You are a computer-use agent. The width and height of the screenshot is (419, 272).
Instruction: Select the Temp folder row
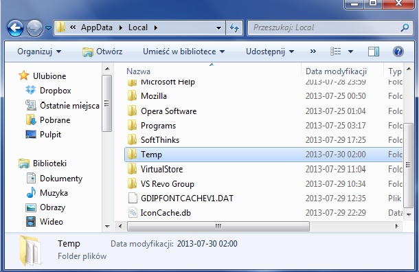pyautogui.click(x=264, y=155)
